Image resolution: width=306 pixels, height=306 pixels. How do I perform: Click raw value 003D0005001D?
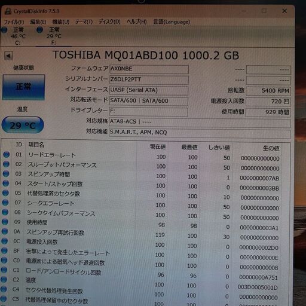[x=258, y=287]
